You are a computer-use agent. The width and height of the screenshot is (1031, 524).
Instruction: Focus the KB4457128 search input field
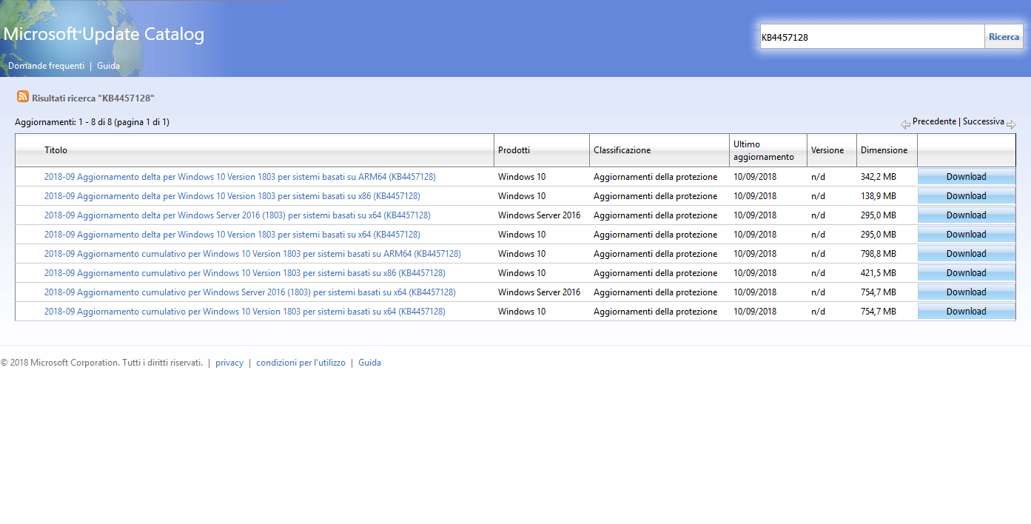(871, 37)
